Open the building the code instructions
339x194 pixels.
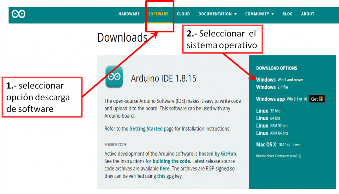(x=171, y=161)
